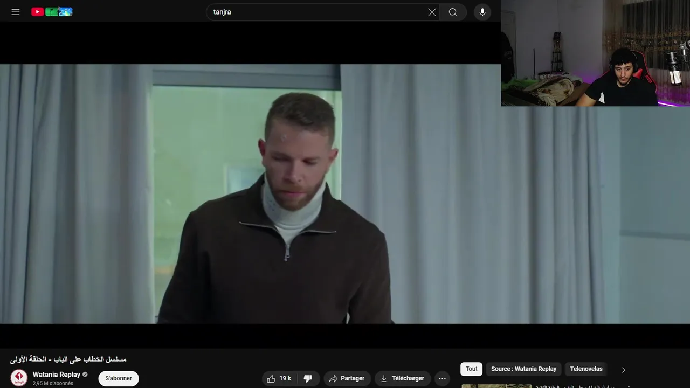This screenshot has height=388, width=690.
Task: Dislike the video with thumbs-down
Action: pyautogui.click(x=308, y=378)
